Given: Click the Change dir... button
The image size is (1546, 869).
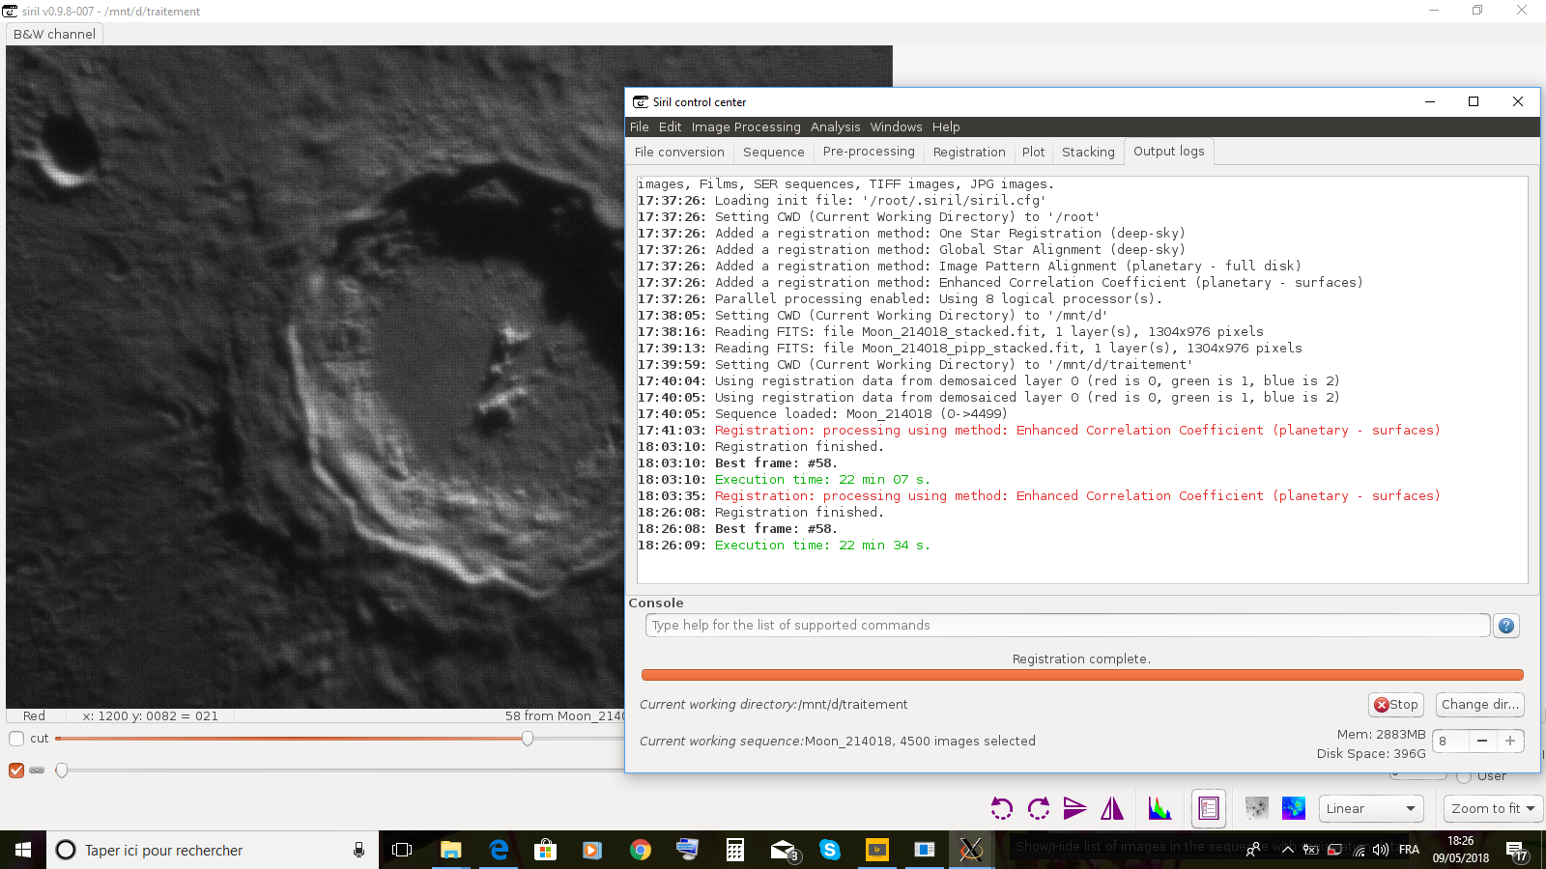Looking at the screenshot, I should click(1480, 705).
